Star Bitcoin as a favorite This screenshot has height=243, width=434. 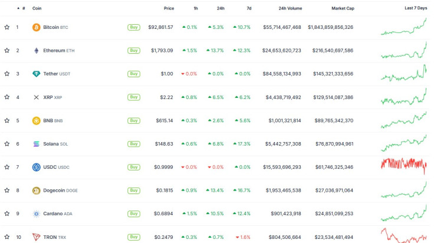[7, 27]
